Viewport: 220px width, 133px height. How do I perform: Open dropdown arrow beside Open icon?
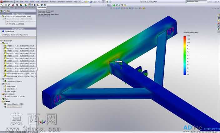click(x=88, y=2)
